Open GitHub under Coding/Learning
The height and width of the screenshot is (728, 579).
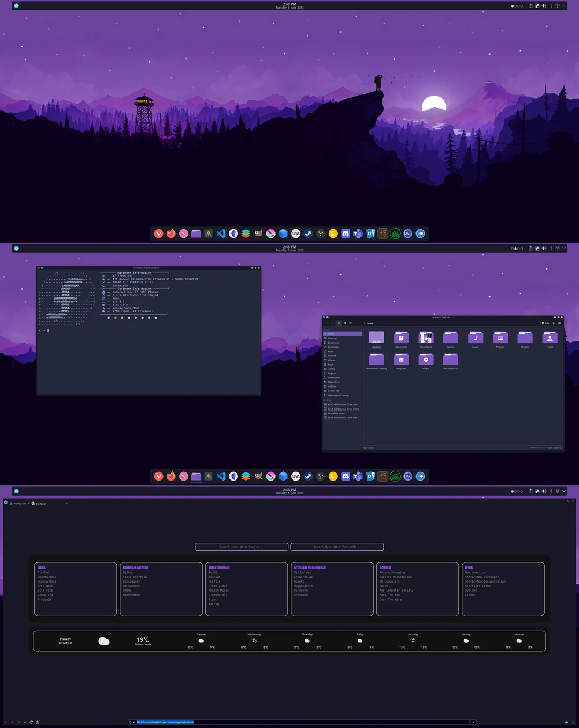point(127,572)
